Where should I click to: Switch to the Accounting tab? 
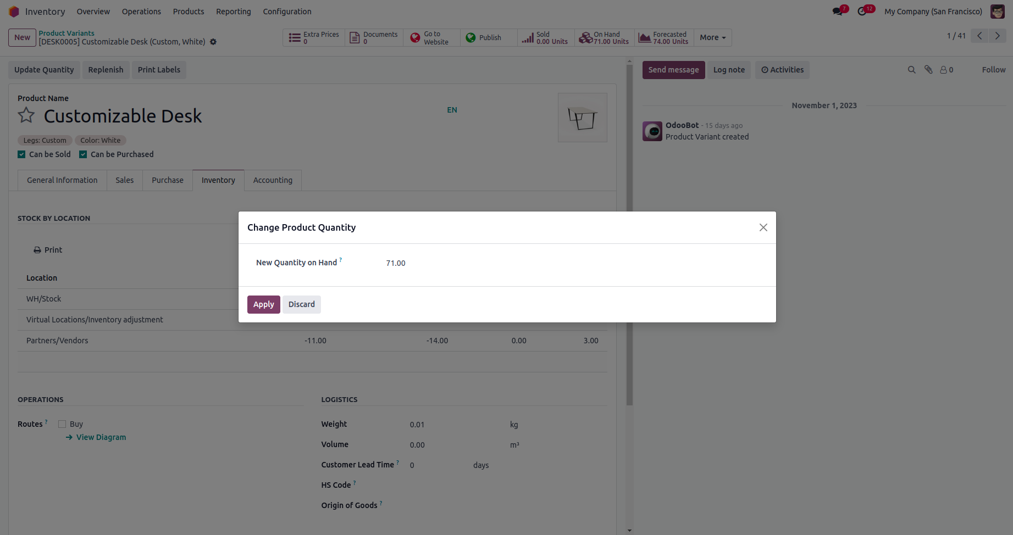point(273,180)
